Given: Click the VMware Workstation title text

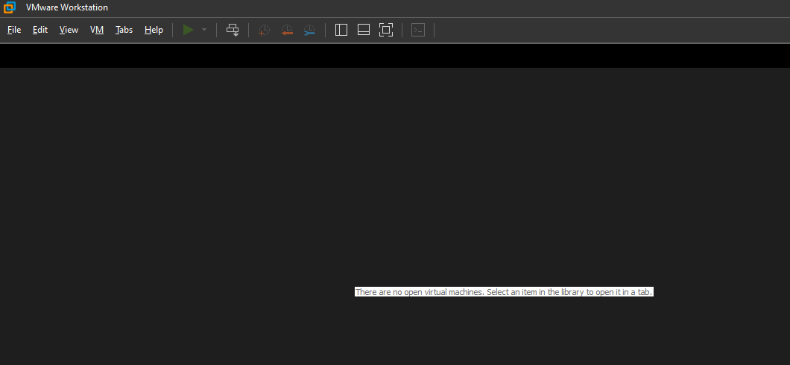Looking at the screenshot, I should click(x=66, y=7).
